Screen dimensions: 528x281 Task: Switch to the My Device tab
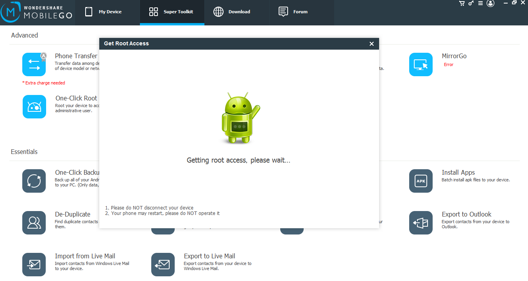click(x=107, y=12)
